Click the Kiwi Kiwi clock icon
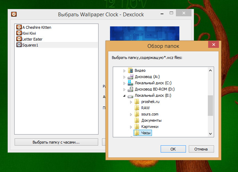238x172 pixels. coord(19,33)
